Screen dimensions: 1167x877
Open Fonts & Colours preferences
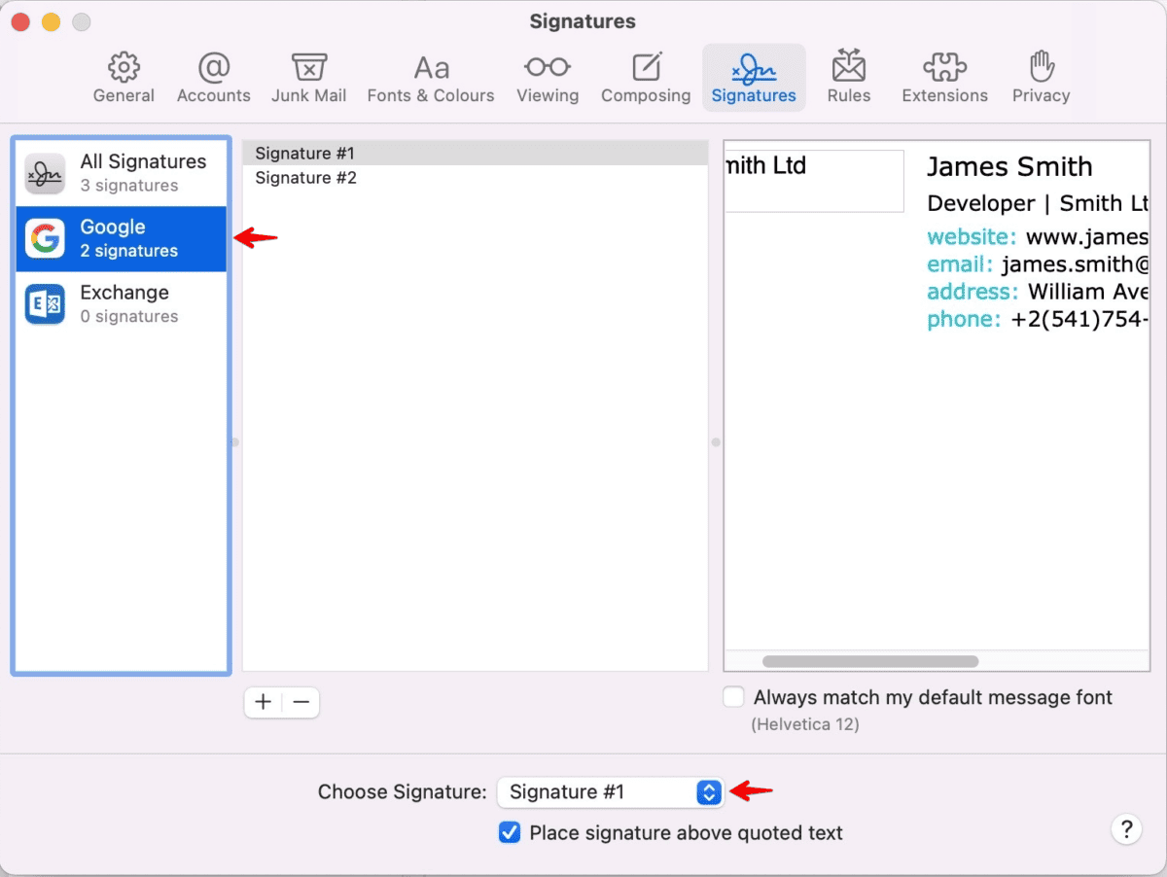(x=431, y=69)
